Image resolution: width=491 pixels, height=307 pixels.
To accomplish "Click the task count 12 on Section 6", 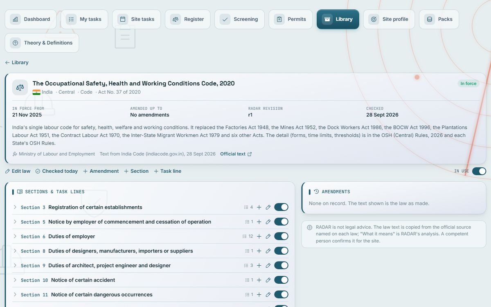I will click(248, 236).
